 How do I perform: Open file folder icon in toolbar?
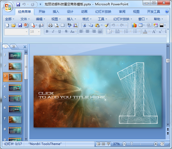[14, 25]
